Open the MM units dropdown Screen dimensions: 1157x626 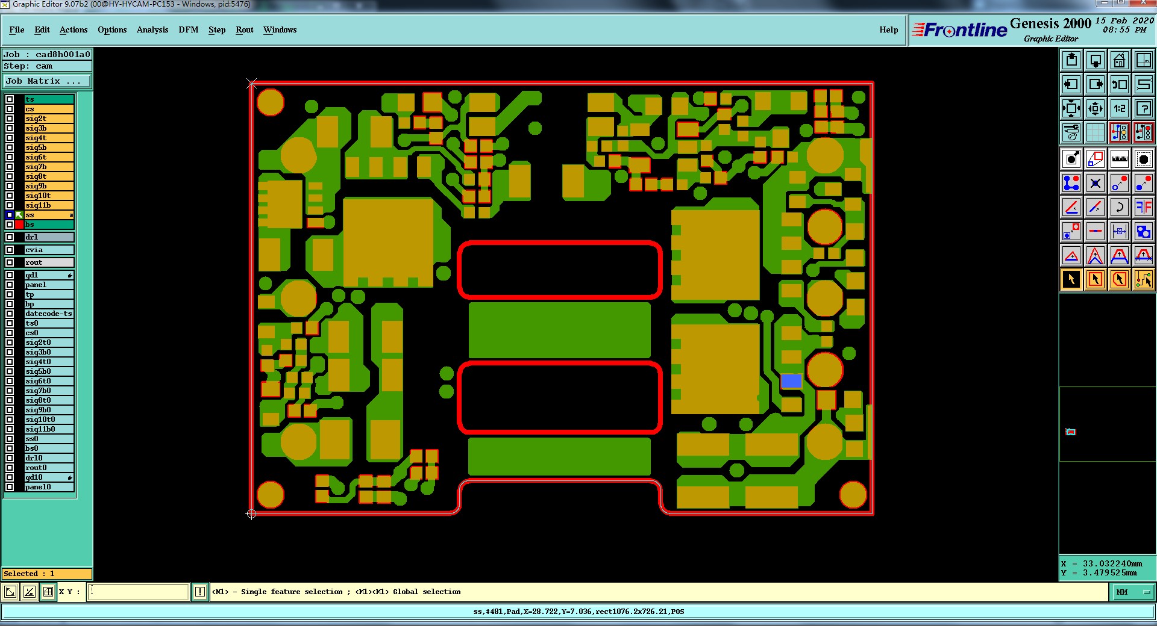tap(1132, 592)
